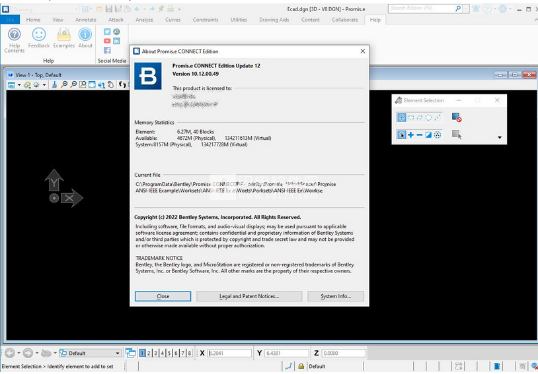Toggle view number 2 button
Viewport: 538px width, 374px height.
click(149, 353)
